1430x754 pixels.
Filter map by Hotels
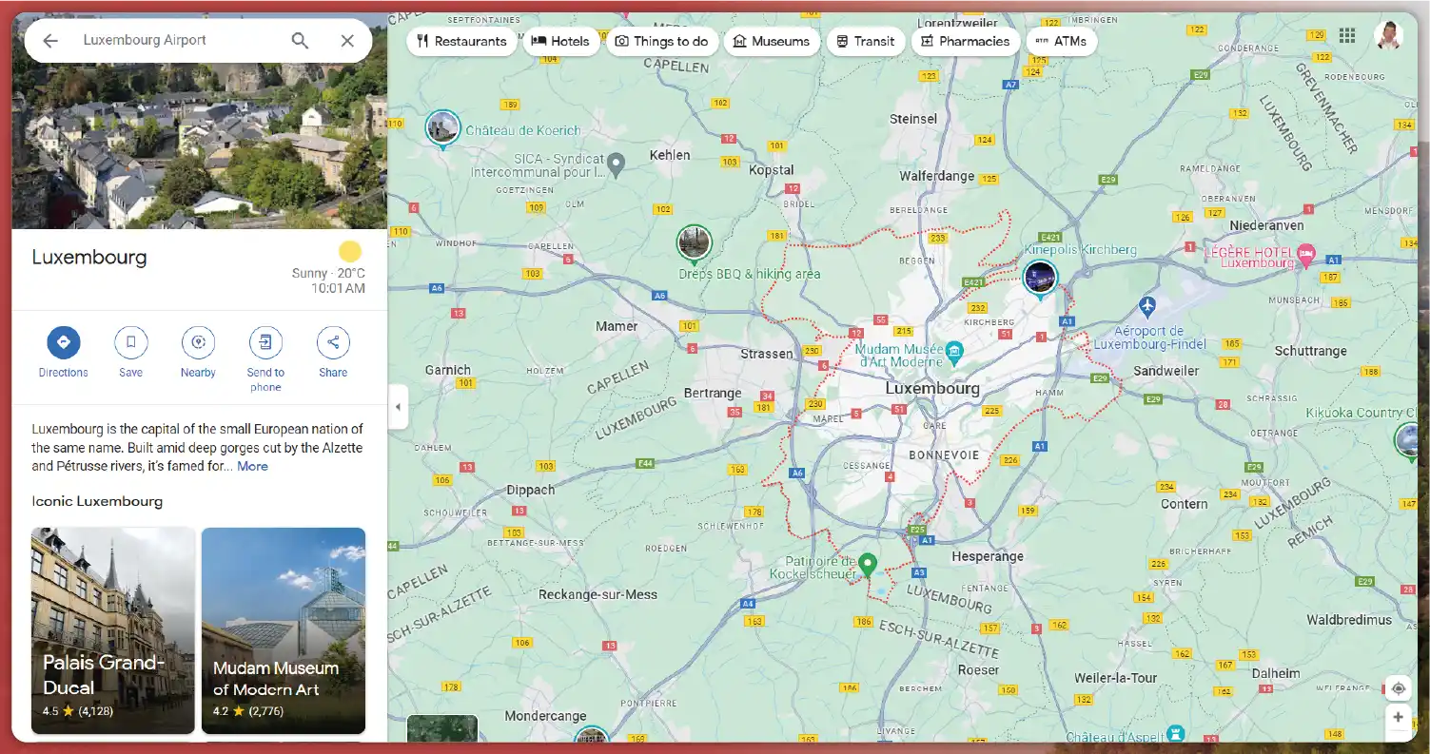pyautogui.click(x=561, y=41)
